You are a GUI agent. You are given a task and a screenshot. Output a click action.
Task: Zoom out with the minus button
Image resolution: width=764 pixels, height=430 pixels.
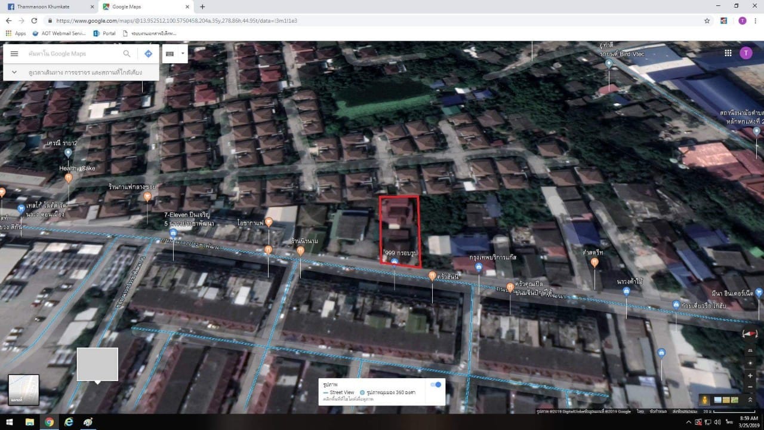pyautogui.click(x=750, y=386)
